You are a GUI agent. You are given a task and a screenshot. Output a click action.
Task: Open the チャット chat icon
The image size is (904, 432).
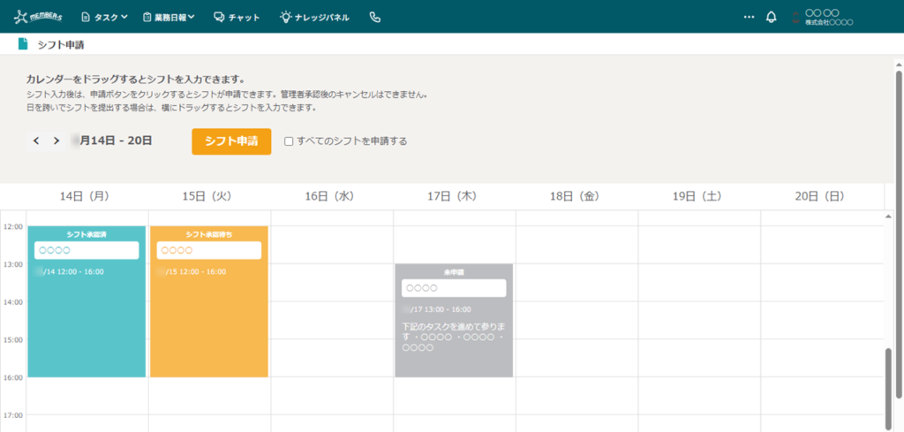219,18
